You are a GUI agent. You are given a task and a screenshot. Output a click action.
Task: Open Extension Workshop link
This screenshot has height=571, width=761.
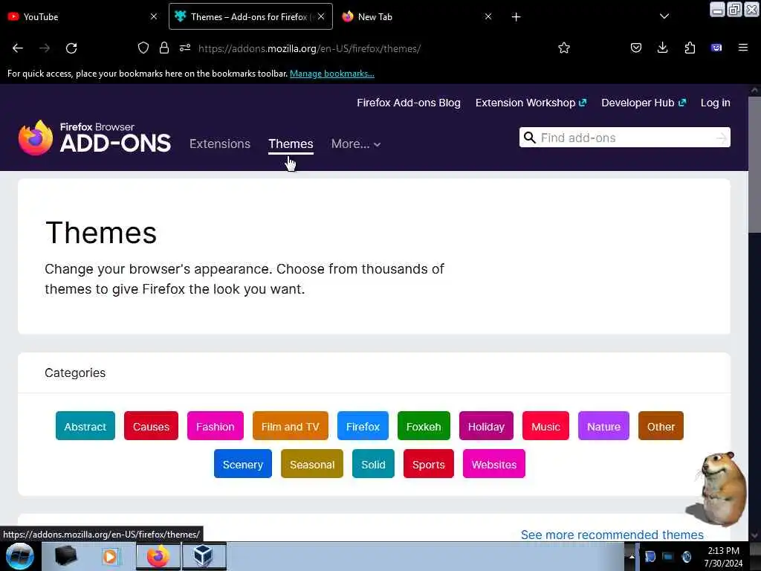point(531,103)
